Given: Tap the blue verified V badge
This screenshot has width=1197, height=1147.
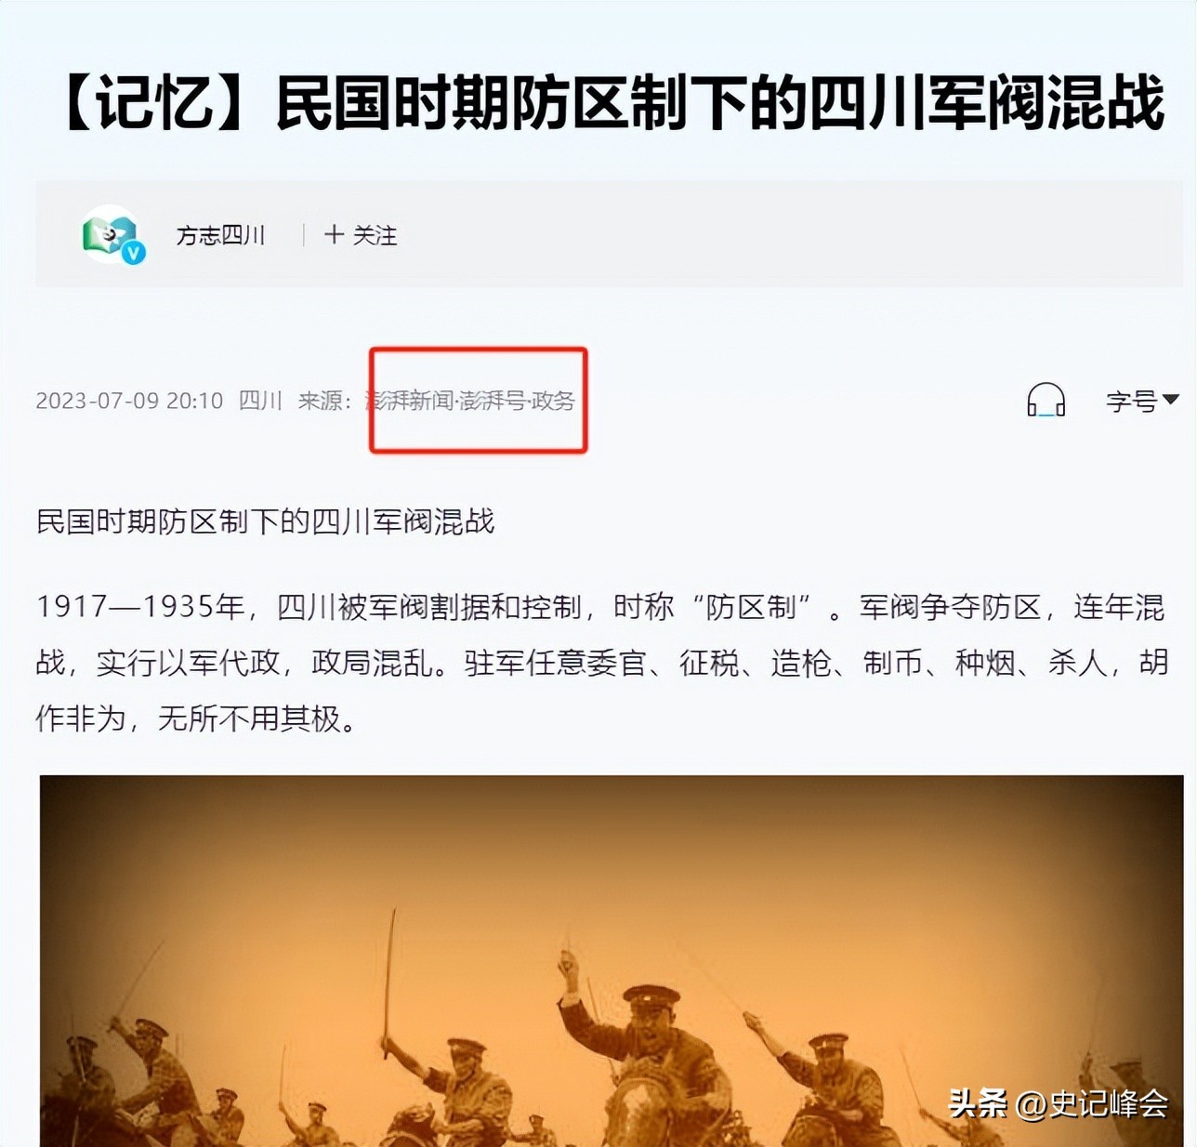Looking at the screenshot, I should coord(135,253).
